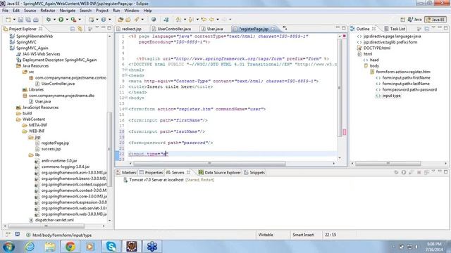Open Skype from the taskbar
The image size is (451, 253).
click(x=111, y=247)
